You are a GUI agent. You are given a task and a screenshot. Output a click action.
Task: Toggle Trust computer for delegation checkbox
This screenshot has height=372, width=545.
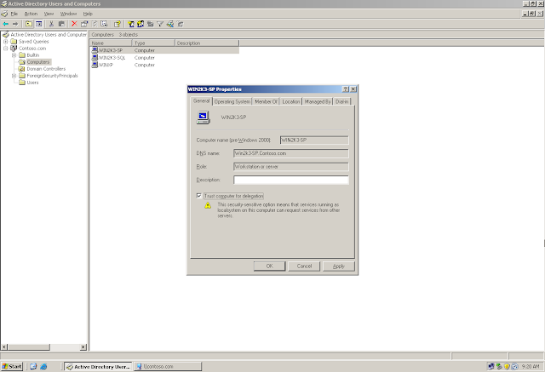coord(198,196)
